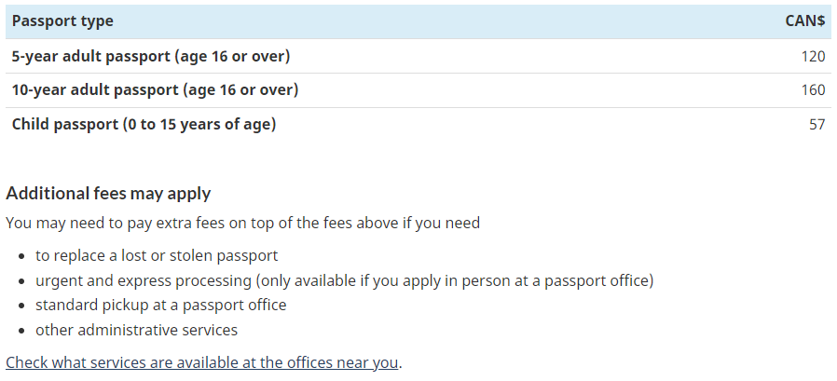This screenshot has width=837, height=381.
Task: Click the 'Additional fees may apply' heading
Action: (x=108, y=193)
